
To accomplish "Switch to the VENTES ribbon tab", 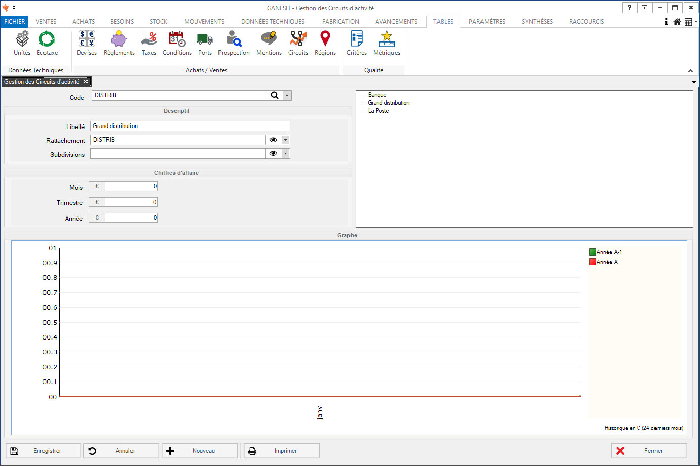I will tap(46, 22).
